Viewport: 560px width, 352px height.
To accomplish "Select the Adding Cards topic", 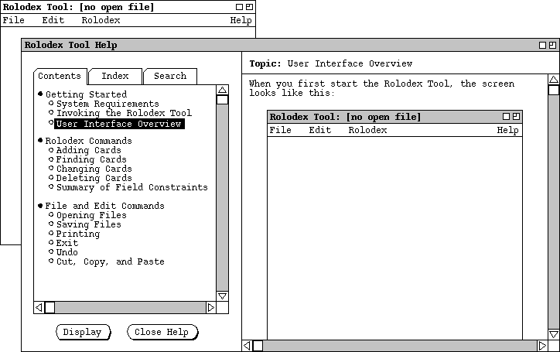I will pyautogui.click(x=88, y=150).
